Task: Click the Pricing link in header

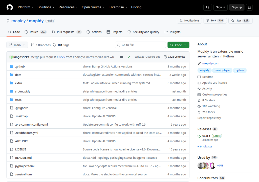Action: tap(136, 7)
